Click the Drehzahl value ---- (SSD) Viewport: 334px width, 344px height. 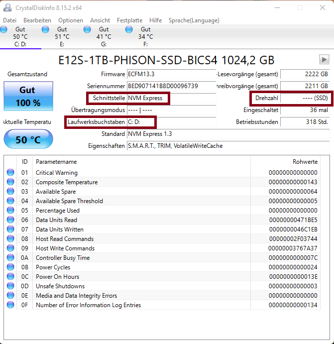(x=305, y=98)
